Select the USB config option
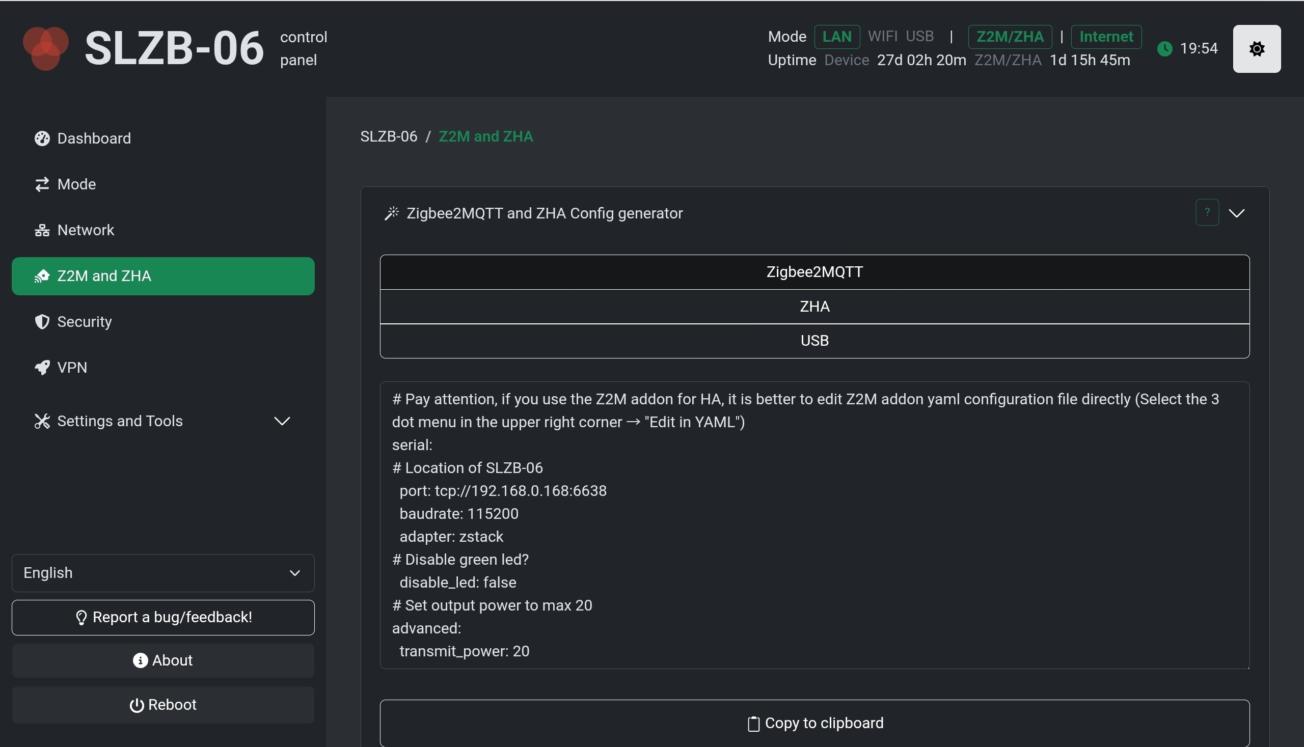1304x747 pixels. click(x=814, y=341)
